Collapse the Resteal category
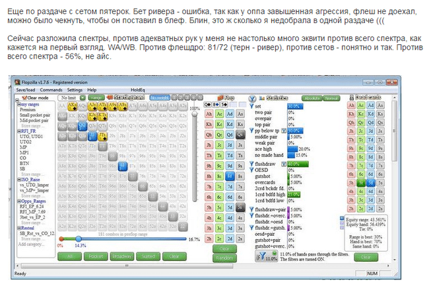Image resolution: width=429 pixels, height=288 pixels. pyautogui.click(x=19, y=228)
